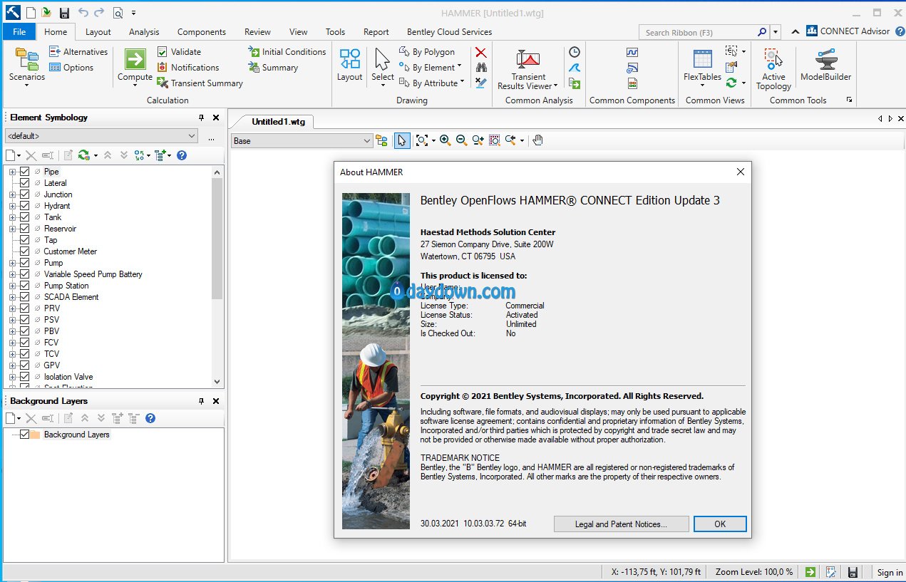Expand the Pipe tree node
Screen dimensions: 906x582
point(12,172)
